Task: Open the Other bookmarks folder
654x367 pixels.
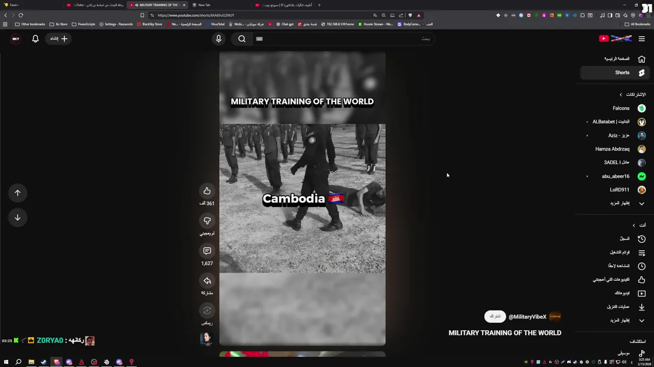Action: pos(30,24)
